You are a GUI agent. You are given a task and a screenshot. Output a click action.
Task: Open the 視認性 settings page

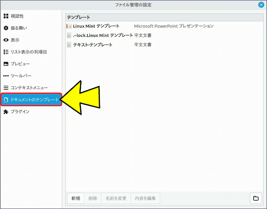(31, 16)
